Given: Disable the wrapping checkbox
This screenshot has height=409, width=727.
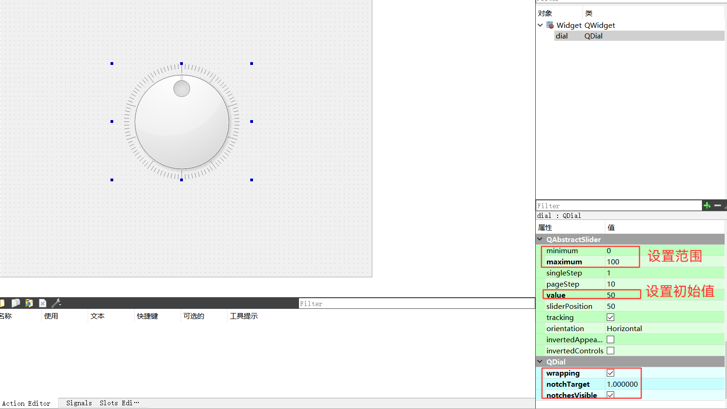Looking at the screenshot, I should pyautogui.click(x=610, y=373).
